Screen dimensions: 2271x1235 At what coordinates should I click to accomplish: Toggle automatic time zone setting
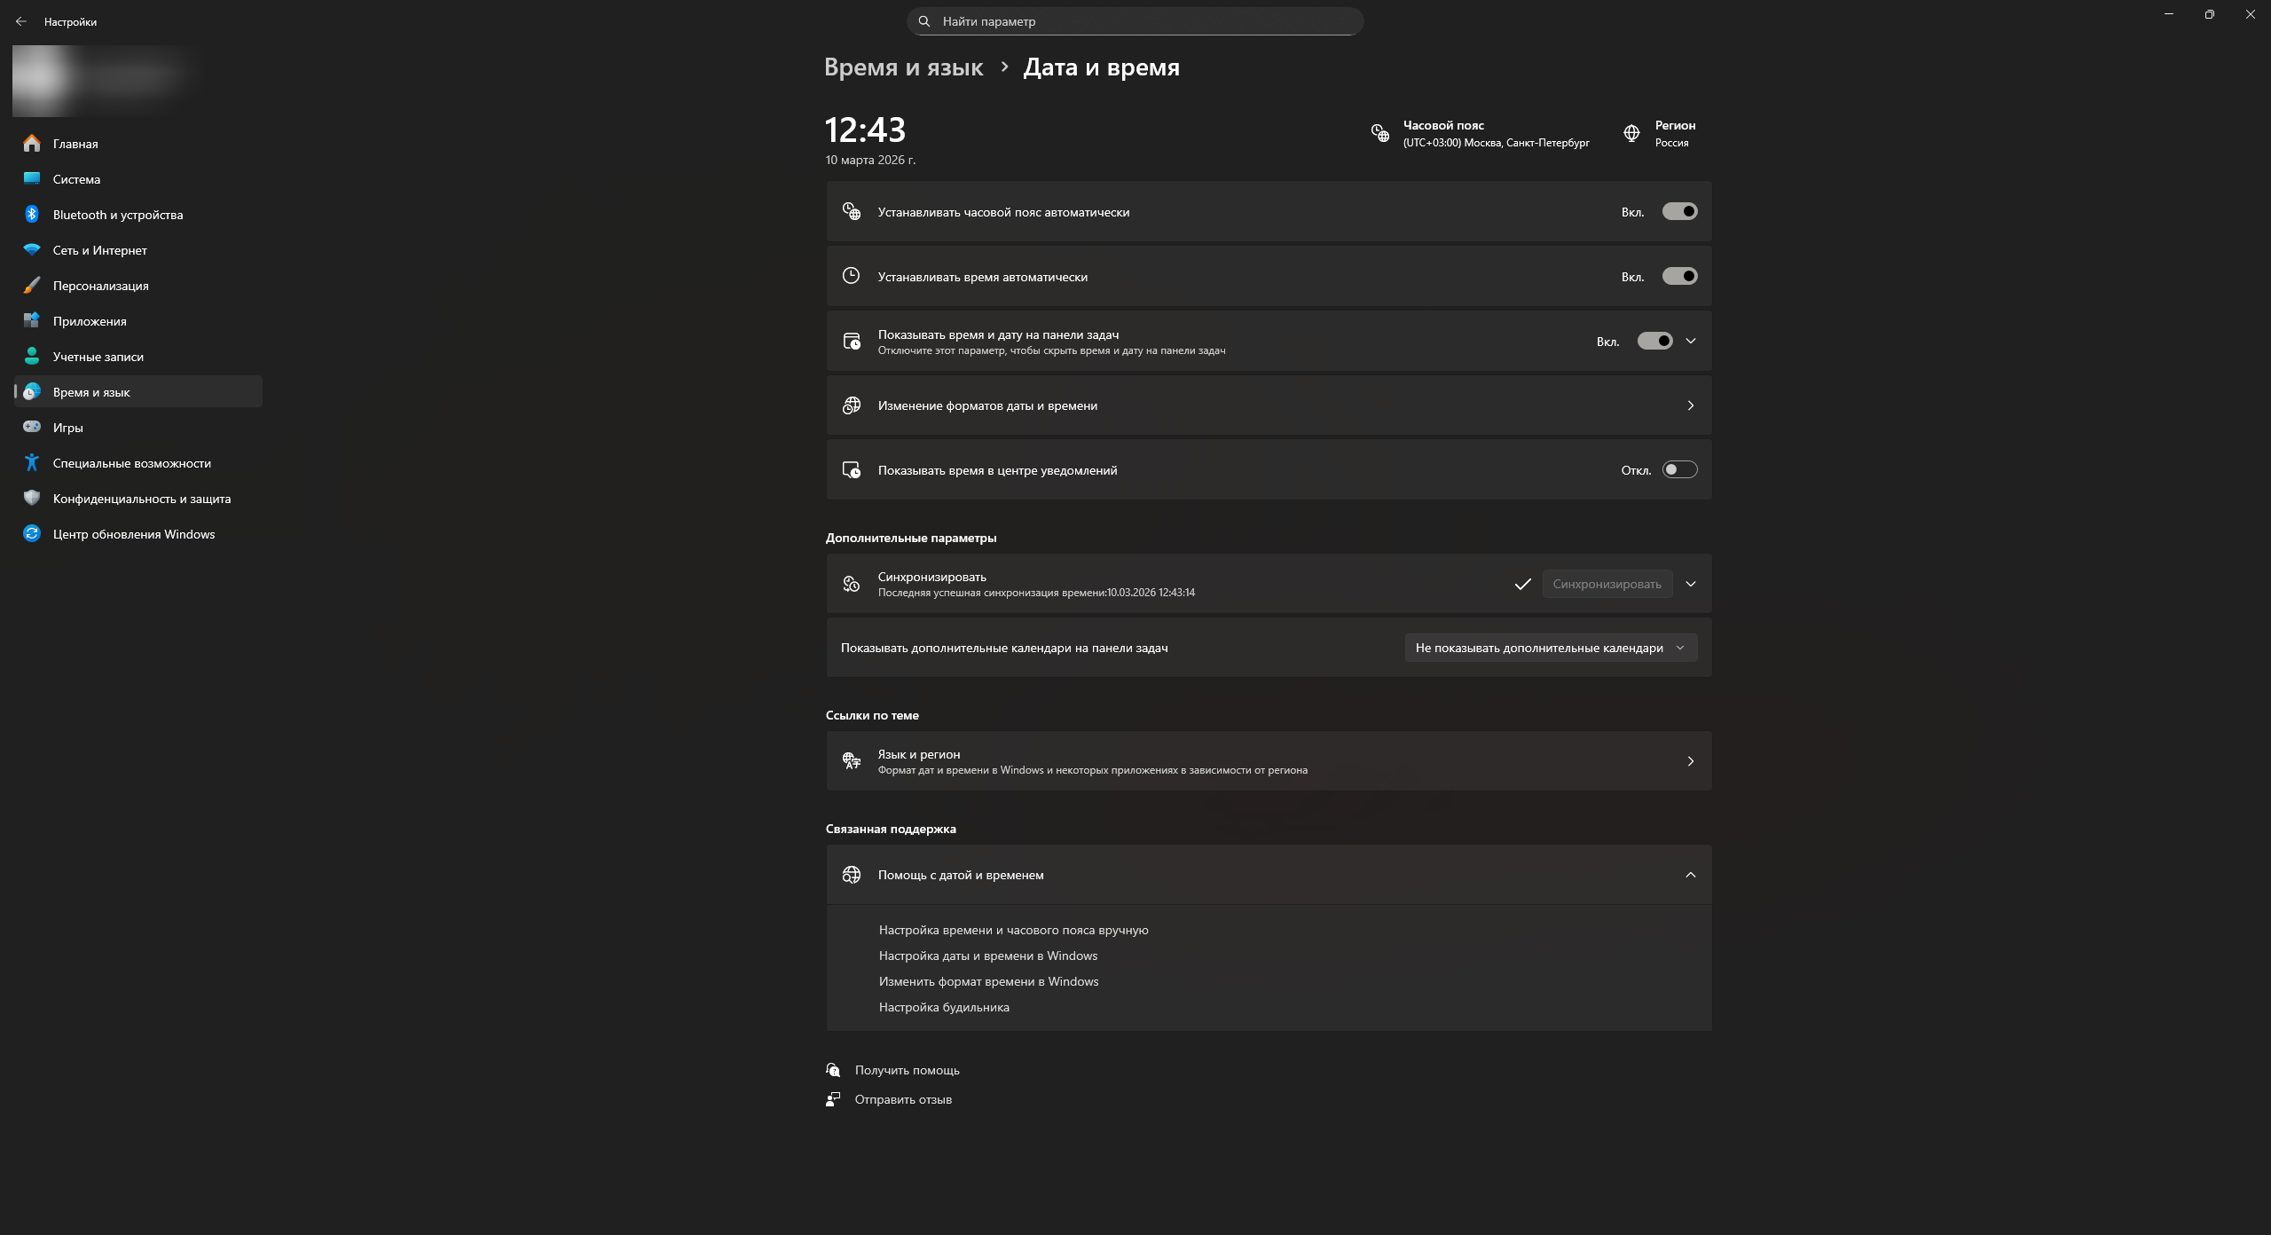coord(1679,212)
